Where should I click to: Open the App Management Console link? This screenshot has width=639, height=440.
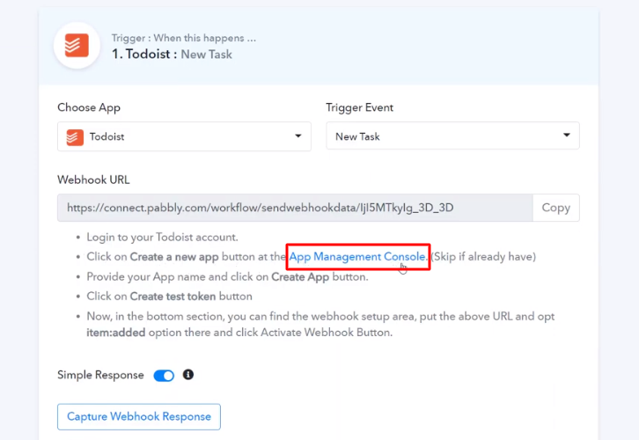[357, 257]
